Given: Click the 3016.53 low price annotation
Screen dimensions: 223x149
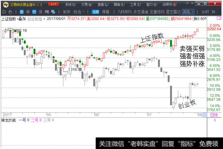Looking at the screenshot, I should point(75,69).
